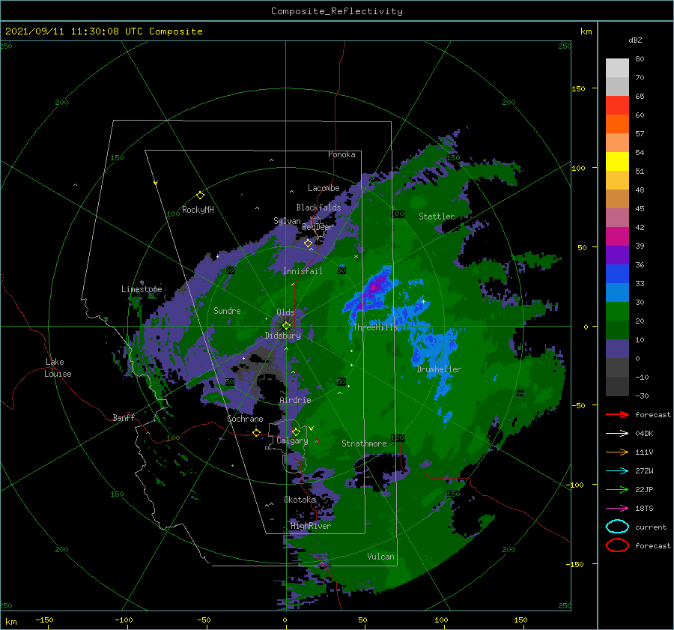
Task: Click the Strathmore city label
Action: pyautogui.click(x=364, y=443)
